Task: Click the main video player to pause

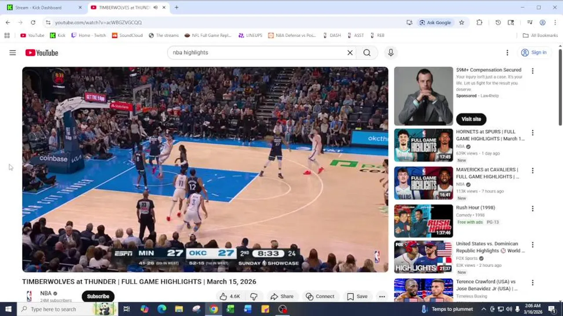Action: point(205,169)
